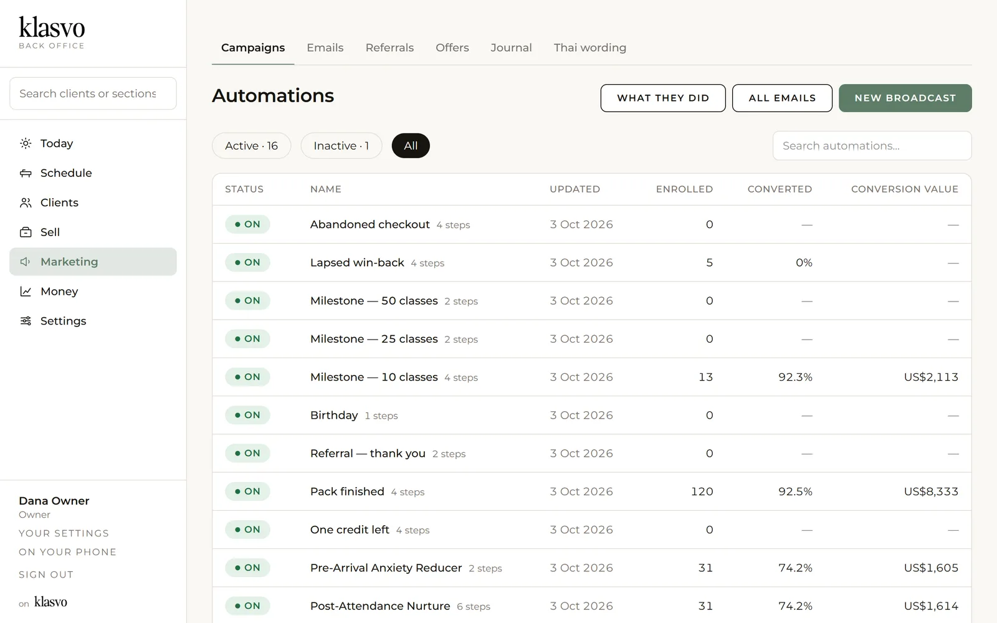Open the Milestone — 10 classes automation
Viewport: 997px width, 623px height.
click(x=374, y=377)
